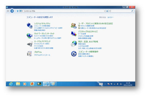Open the speaker volume tray icon
This screenshot has width=146, height=97.
point(118,84)
